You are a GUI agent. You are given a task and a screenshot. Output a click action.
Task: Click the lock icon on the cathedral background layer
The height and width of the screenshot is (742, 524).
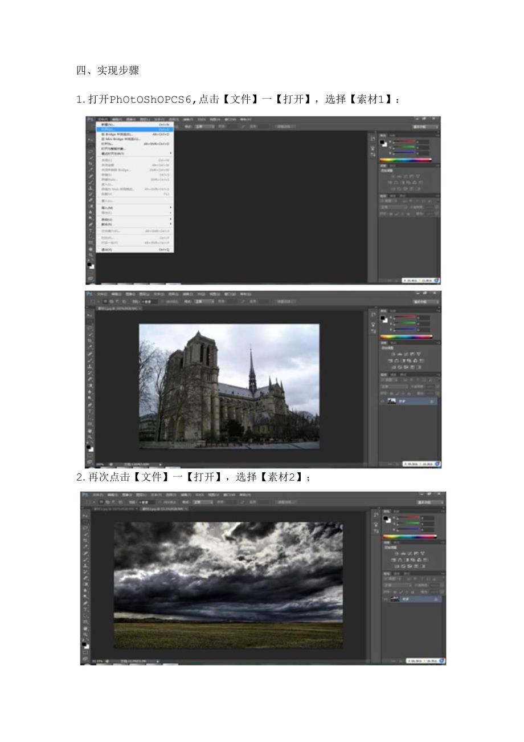[x=431, y=402]
